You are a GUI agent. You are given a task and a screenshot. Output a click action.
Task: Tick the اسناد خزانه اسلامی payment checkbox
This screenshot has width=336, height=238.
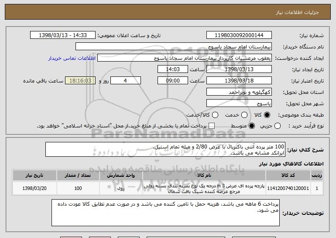pos(212,126)
